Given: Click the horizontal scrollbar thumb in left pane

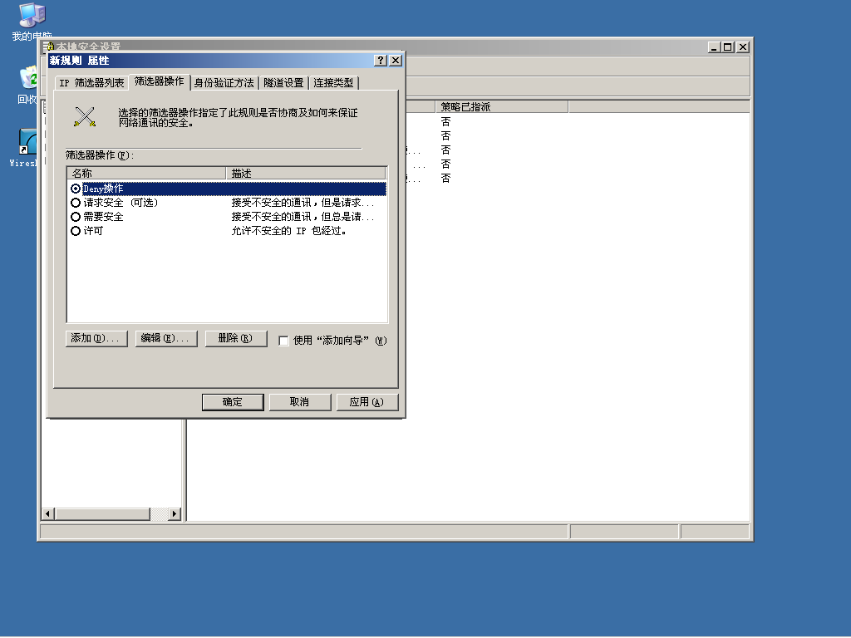Looking at the screenshot, I should pos(102,513).
